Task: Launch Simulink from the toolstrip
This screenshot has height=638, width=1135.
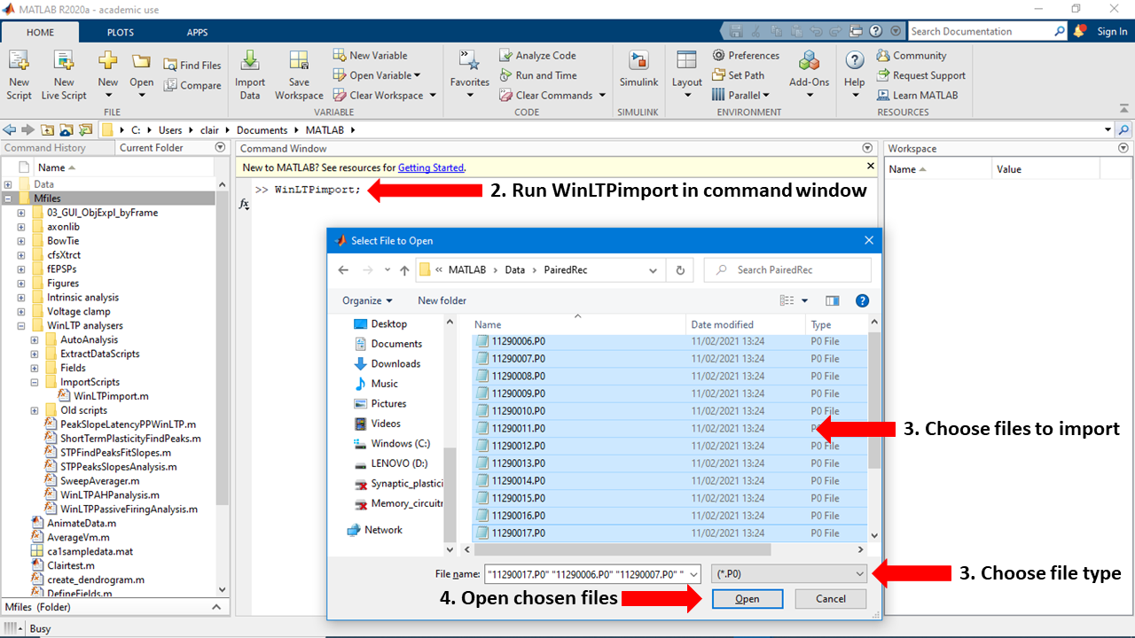Action: (x=638, y=69)
